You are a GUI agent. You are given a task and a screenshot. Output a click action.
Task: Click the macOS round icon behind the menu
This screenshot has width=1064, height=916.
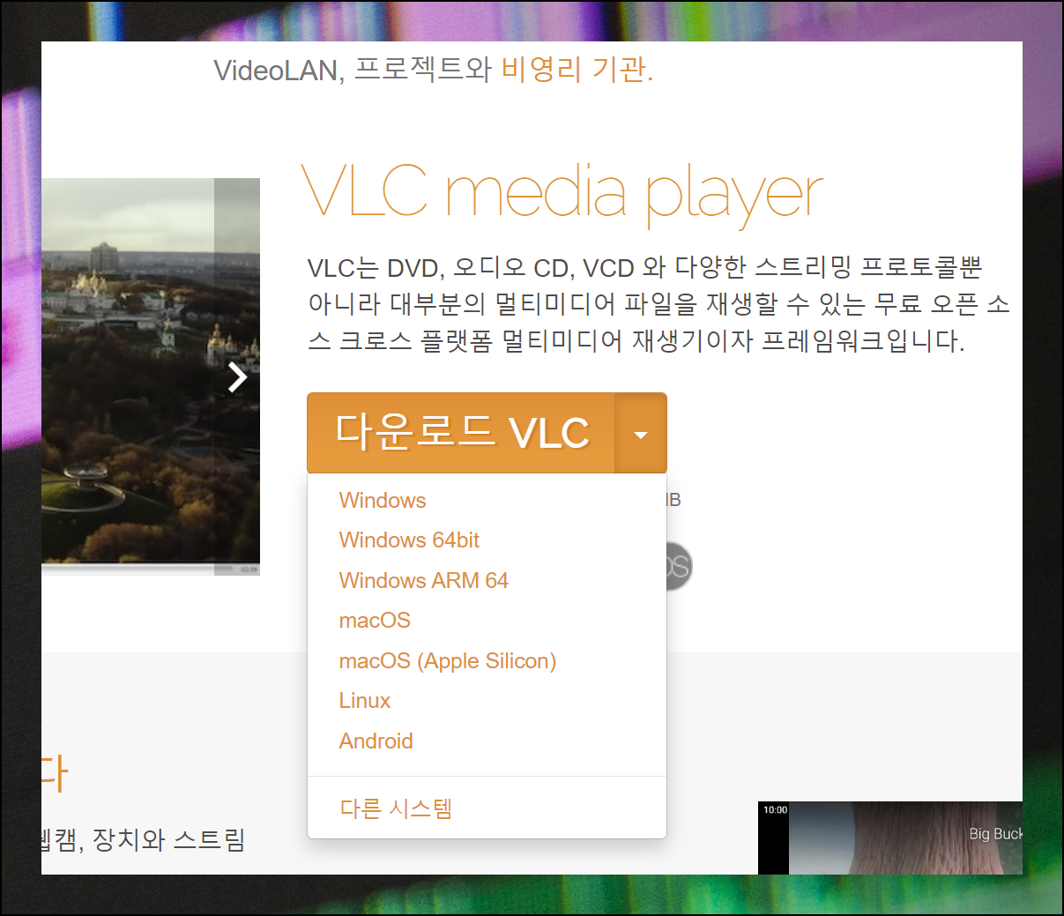[679, 566]
